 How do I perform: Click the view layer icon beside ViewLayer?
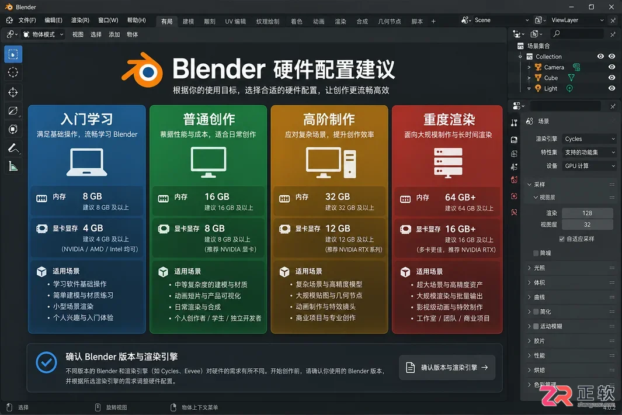coord(540,20)
